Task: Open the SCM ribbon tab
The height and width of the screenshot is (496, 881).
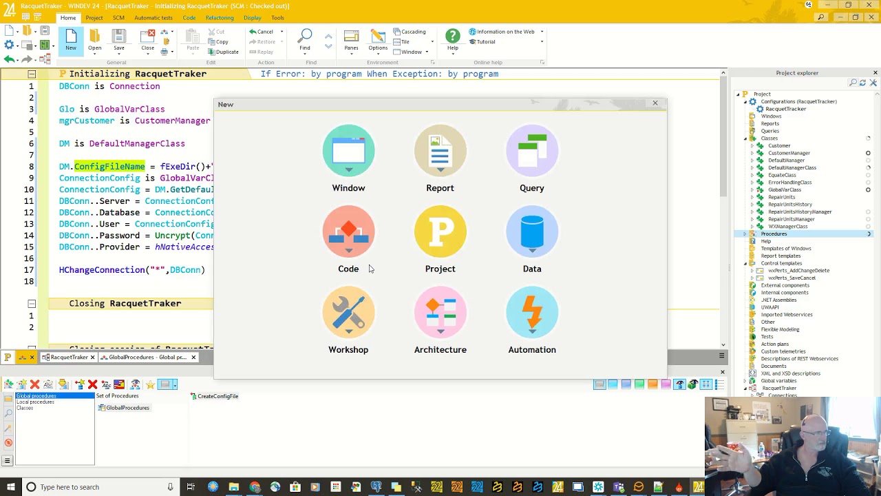Action: [x=119, y=18]
